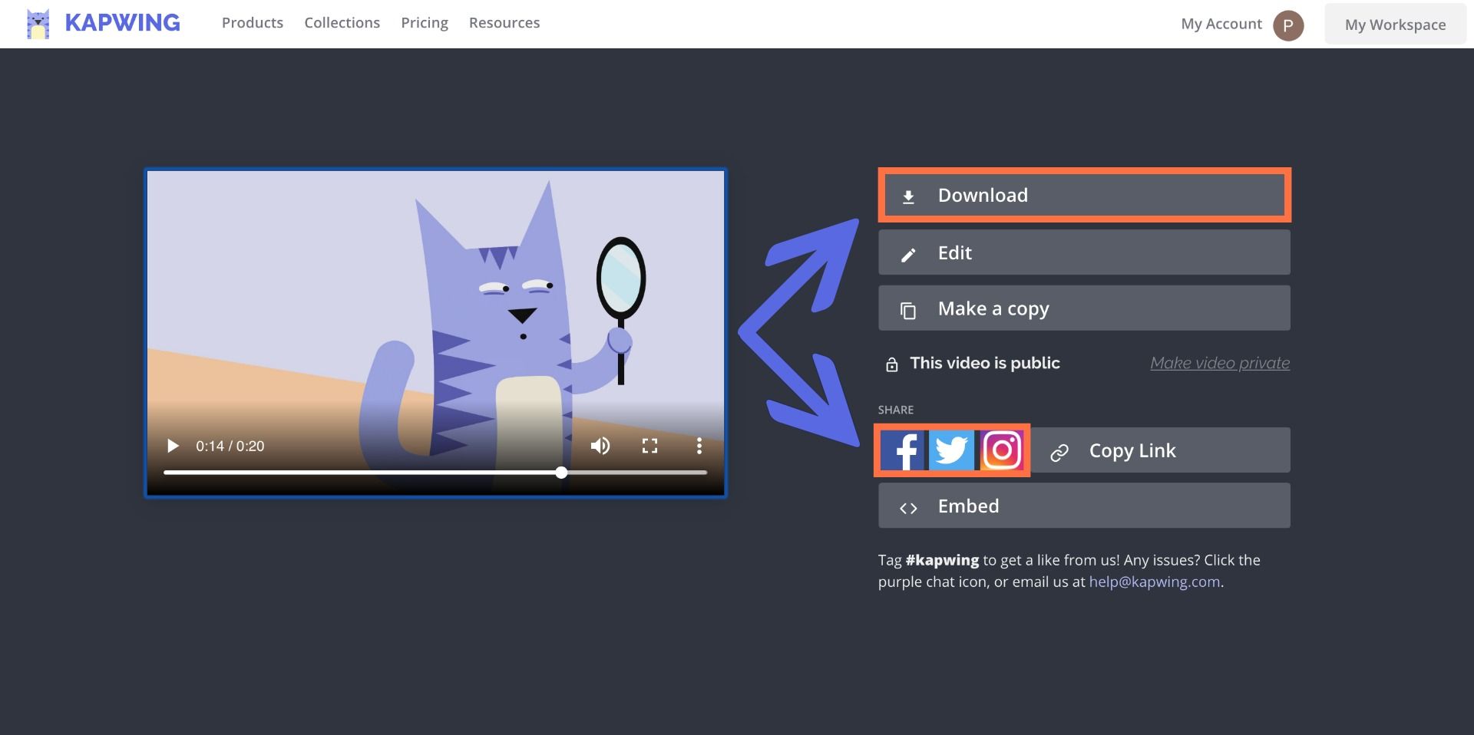
Task: Enter fullscreen video mode
Action: pyautogui.click(x=649, y=446)
